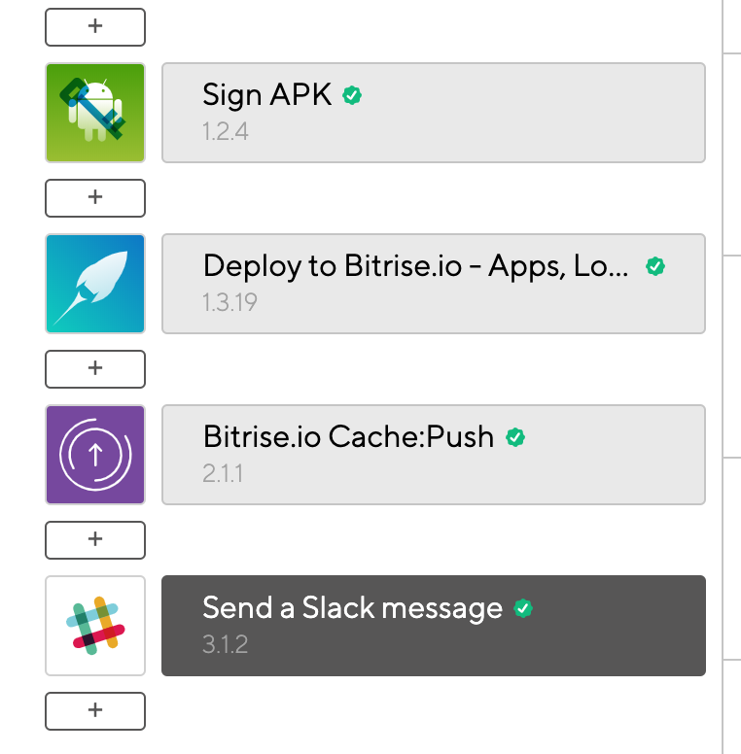Click verified badge beside Deploy to Bitrise.io

click(x=655, y=266)
